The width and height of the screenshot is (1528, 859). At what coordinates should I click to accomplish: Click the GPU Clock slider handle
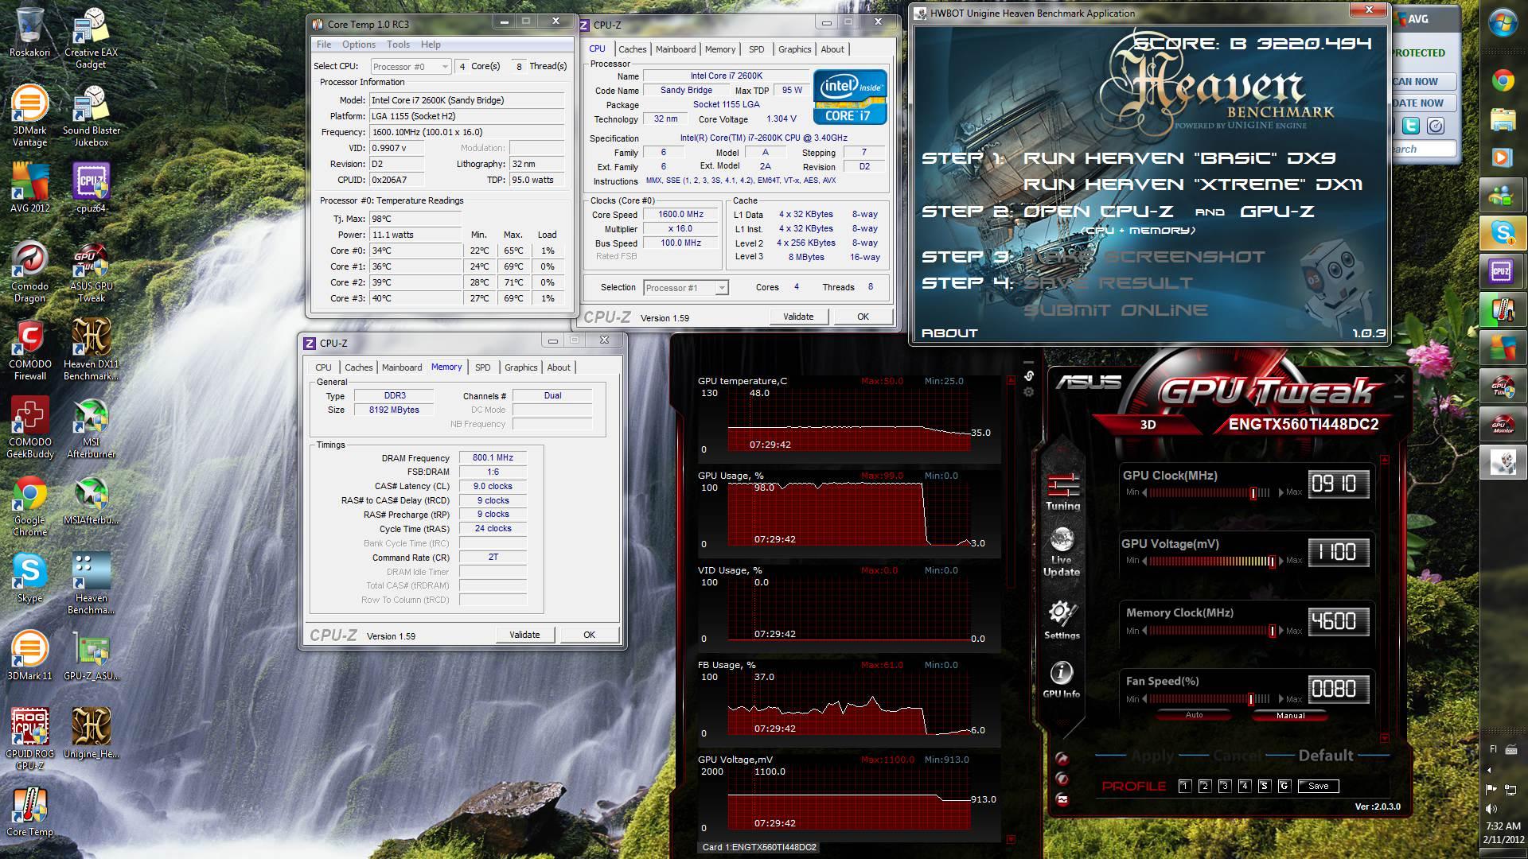[x=1253, y=493]
